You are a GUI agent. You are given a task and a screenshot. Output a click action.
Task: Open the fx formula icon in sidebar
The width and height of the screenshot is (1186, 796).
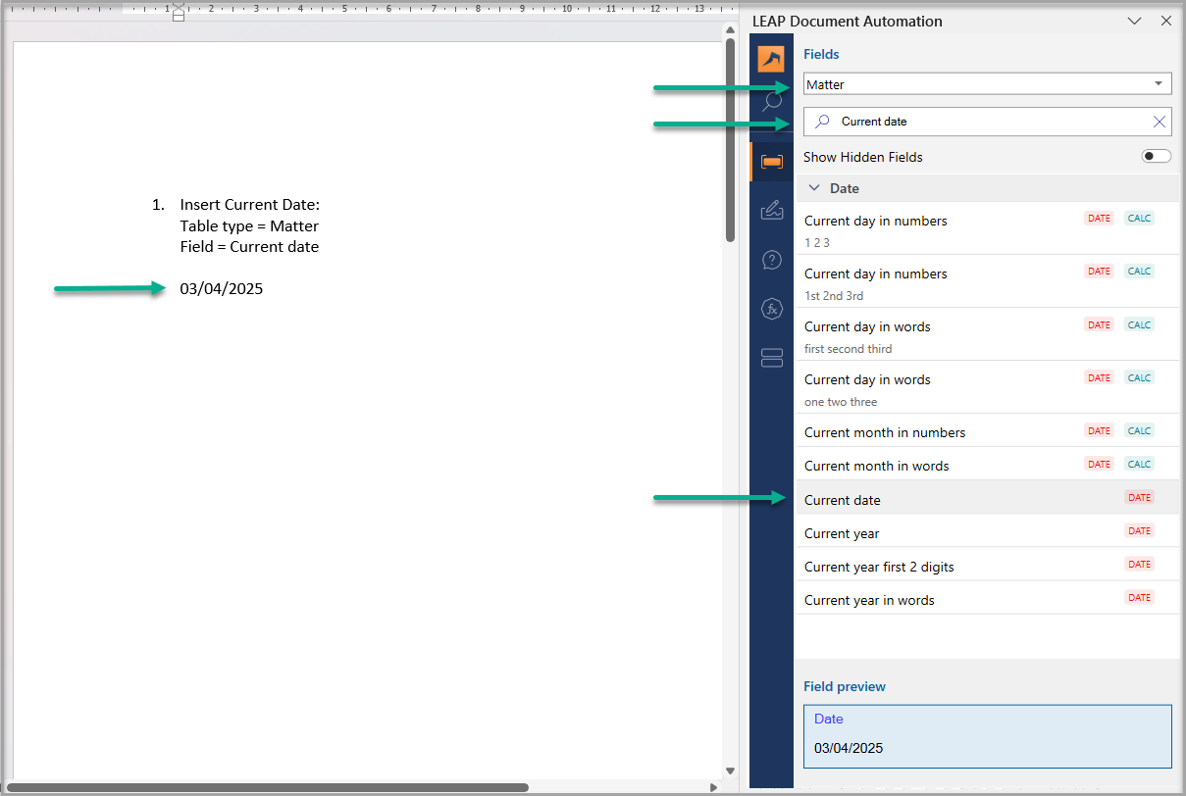coord(772,309)
